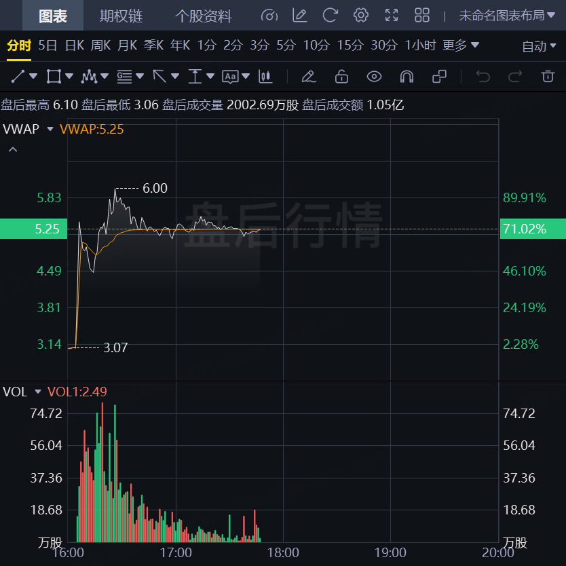Viewport: 566px width, 566px height.
Task: Expand text annotation tool options arrow
Action: tap(246, 76)
